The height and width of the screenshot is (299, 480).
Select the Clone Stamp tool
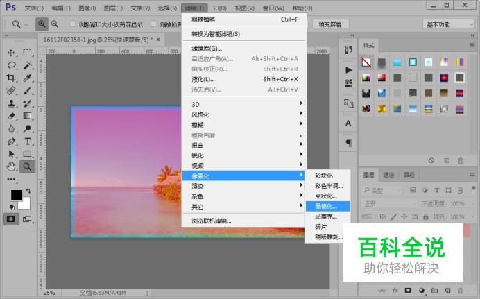click(11, 103)
